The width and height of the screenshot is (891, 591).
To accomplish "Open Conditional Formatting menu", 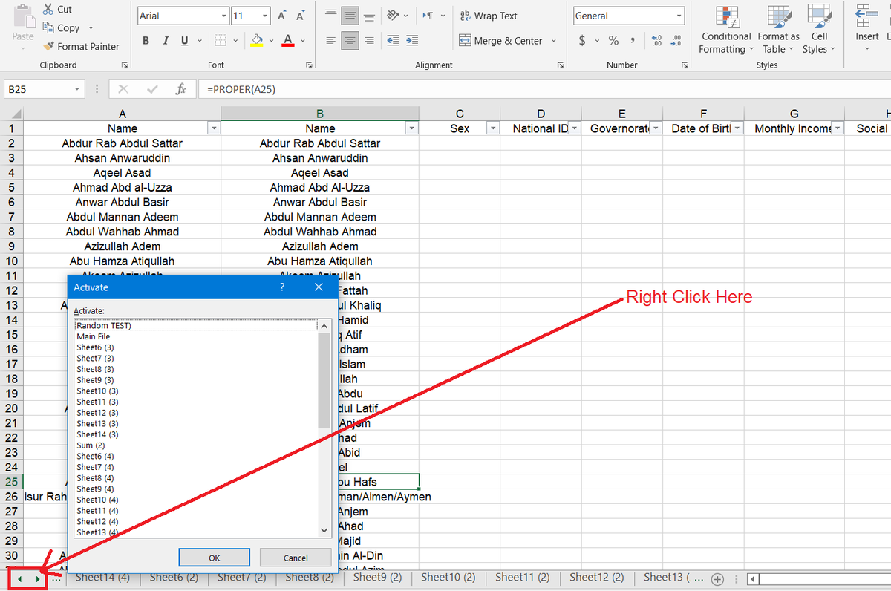I will (726, 30).
